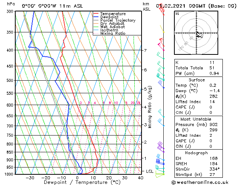
Task: Click the surface Temp value "0.2"
Action: pyautogui.click(x=213, y=85)
